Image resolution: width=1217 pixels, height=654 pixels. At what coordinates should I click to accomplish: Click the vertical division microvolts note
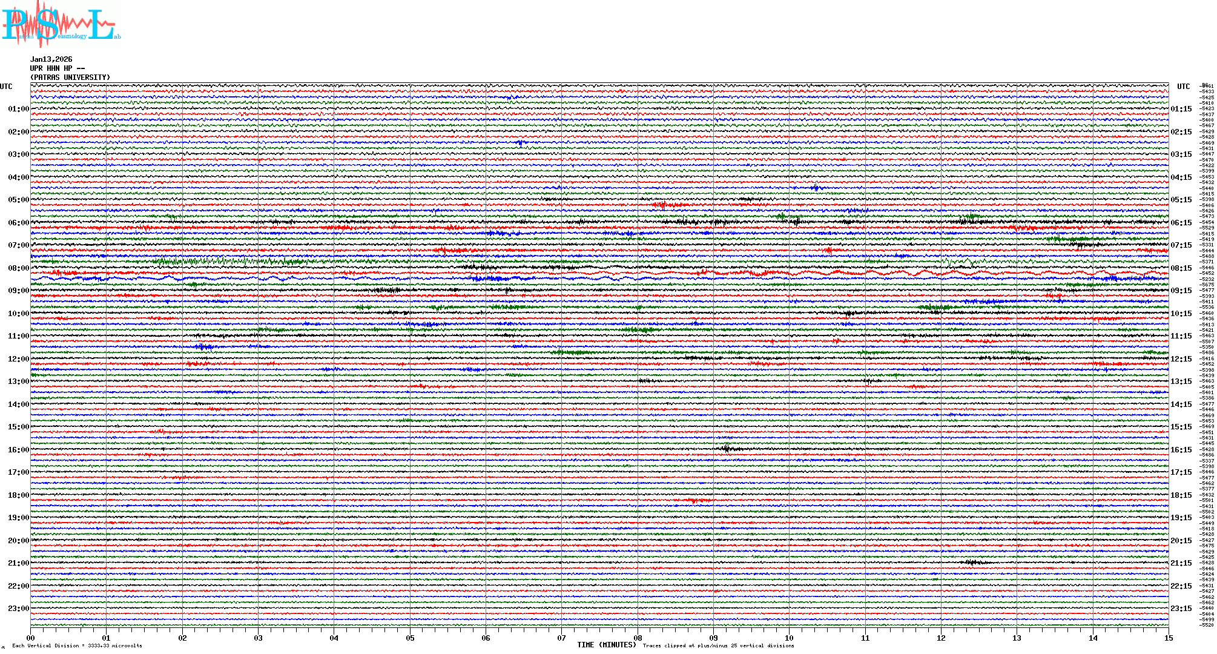(77, 646)
